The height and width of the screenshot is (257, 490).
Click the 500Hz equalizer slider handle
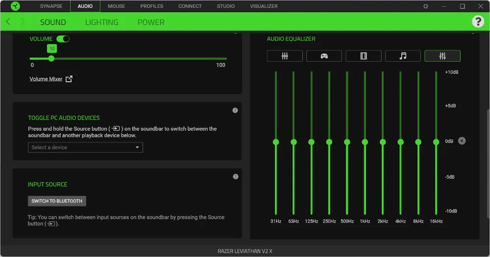(347, 142)
